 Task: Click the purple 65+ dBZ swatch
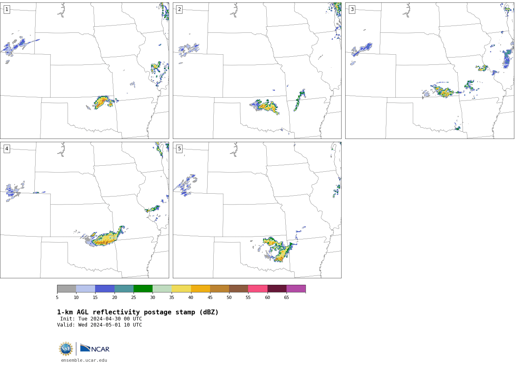[296, 289]
